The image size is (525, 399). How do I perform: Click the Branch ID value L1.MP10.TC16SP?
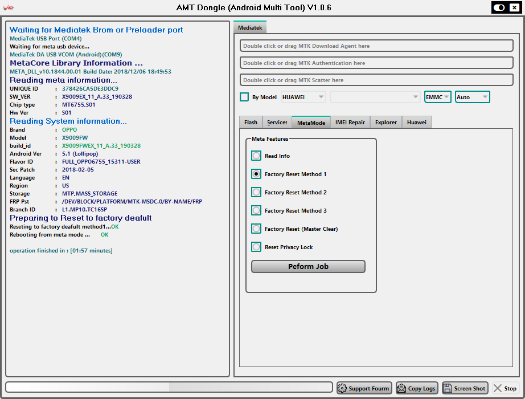coord(84,210)
